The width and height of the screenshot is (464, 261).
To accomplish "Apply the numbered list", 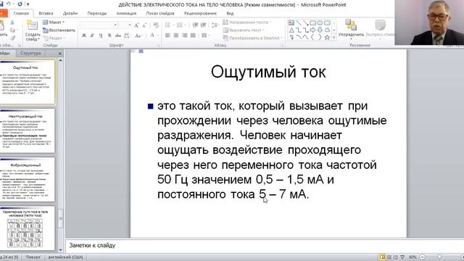I will tap(181, 25).
